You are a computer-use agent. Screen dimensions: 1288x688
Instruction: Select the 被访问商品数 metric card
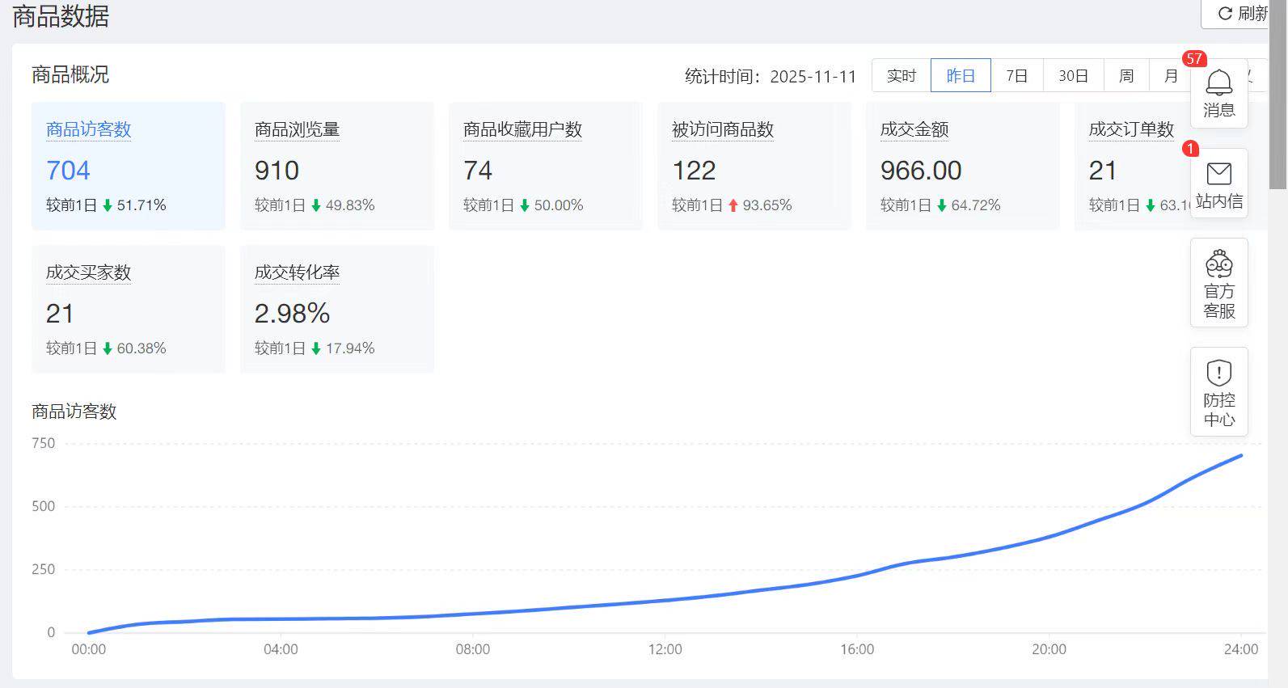(x=754, y=166)
